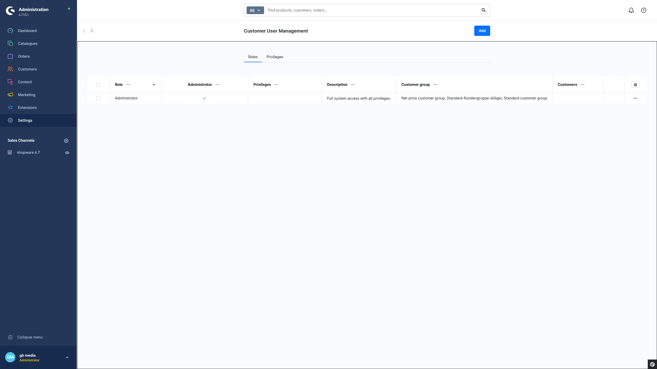Open Description column options menu

353,85
